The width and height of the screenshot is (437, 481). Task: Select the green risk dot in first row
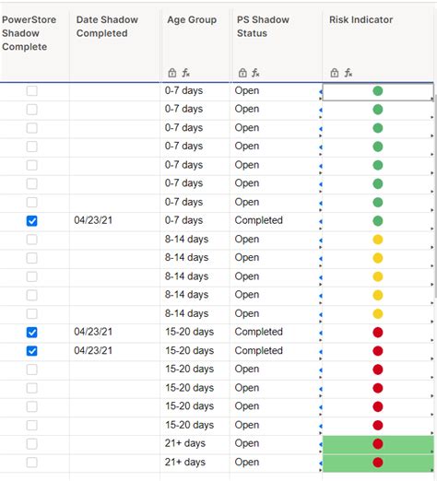[x=378, y=91]
